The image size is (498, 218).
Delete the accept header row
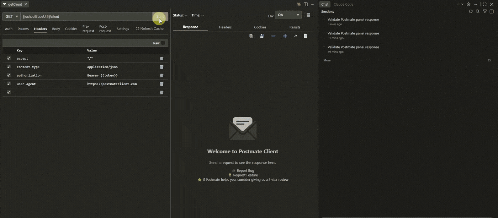161,58
